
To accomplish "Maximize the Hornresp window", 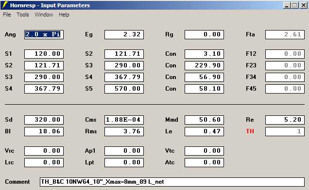I will point(295,5).
